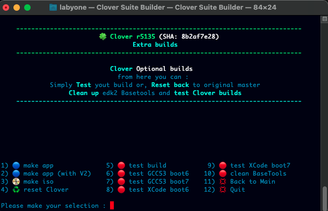Click 'Clean up' bold text

click(x=84, y=93)
